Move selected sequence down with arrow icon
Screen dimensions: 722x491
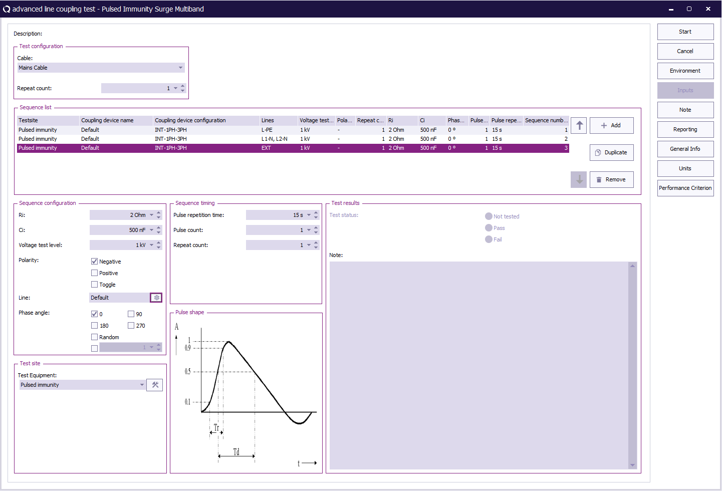579,179
